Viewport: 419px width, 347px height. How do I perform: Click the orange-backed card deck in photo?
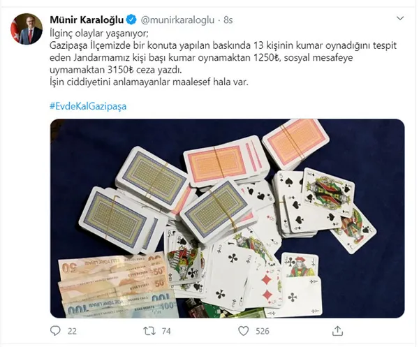(296, 144)
